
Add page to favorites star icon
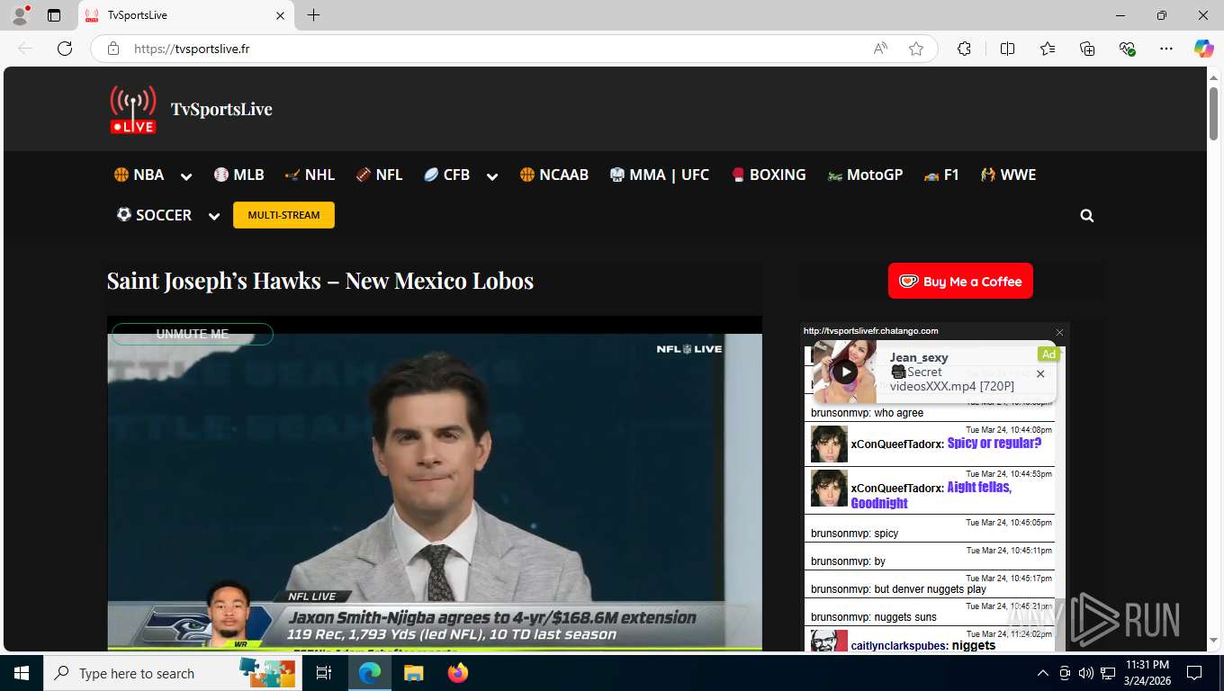tap(916, 49)
